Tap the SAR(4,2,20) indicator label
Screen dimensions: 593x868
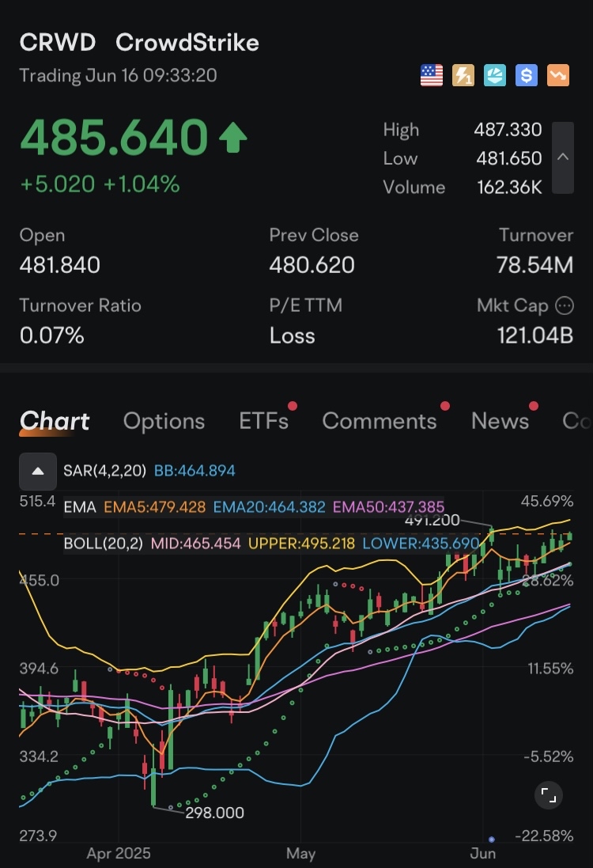[x=104, y=471]
